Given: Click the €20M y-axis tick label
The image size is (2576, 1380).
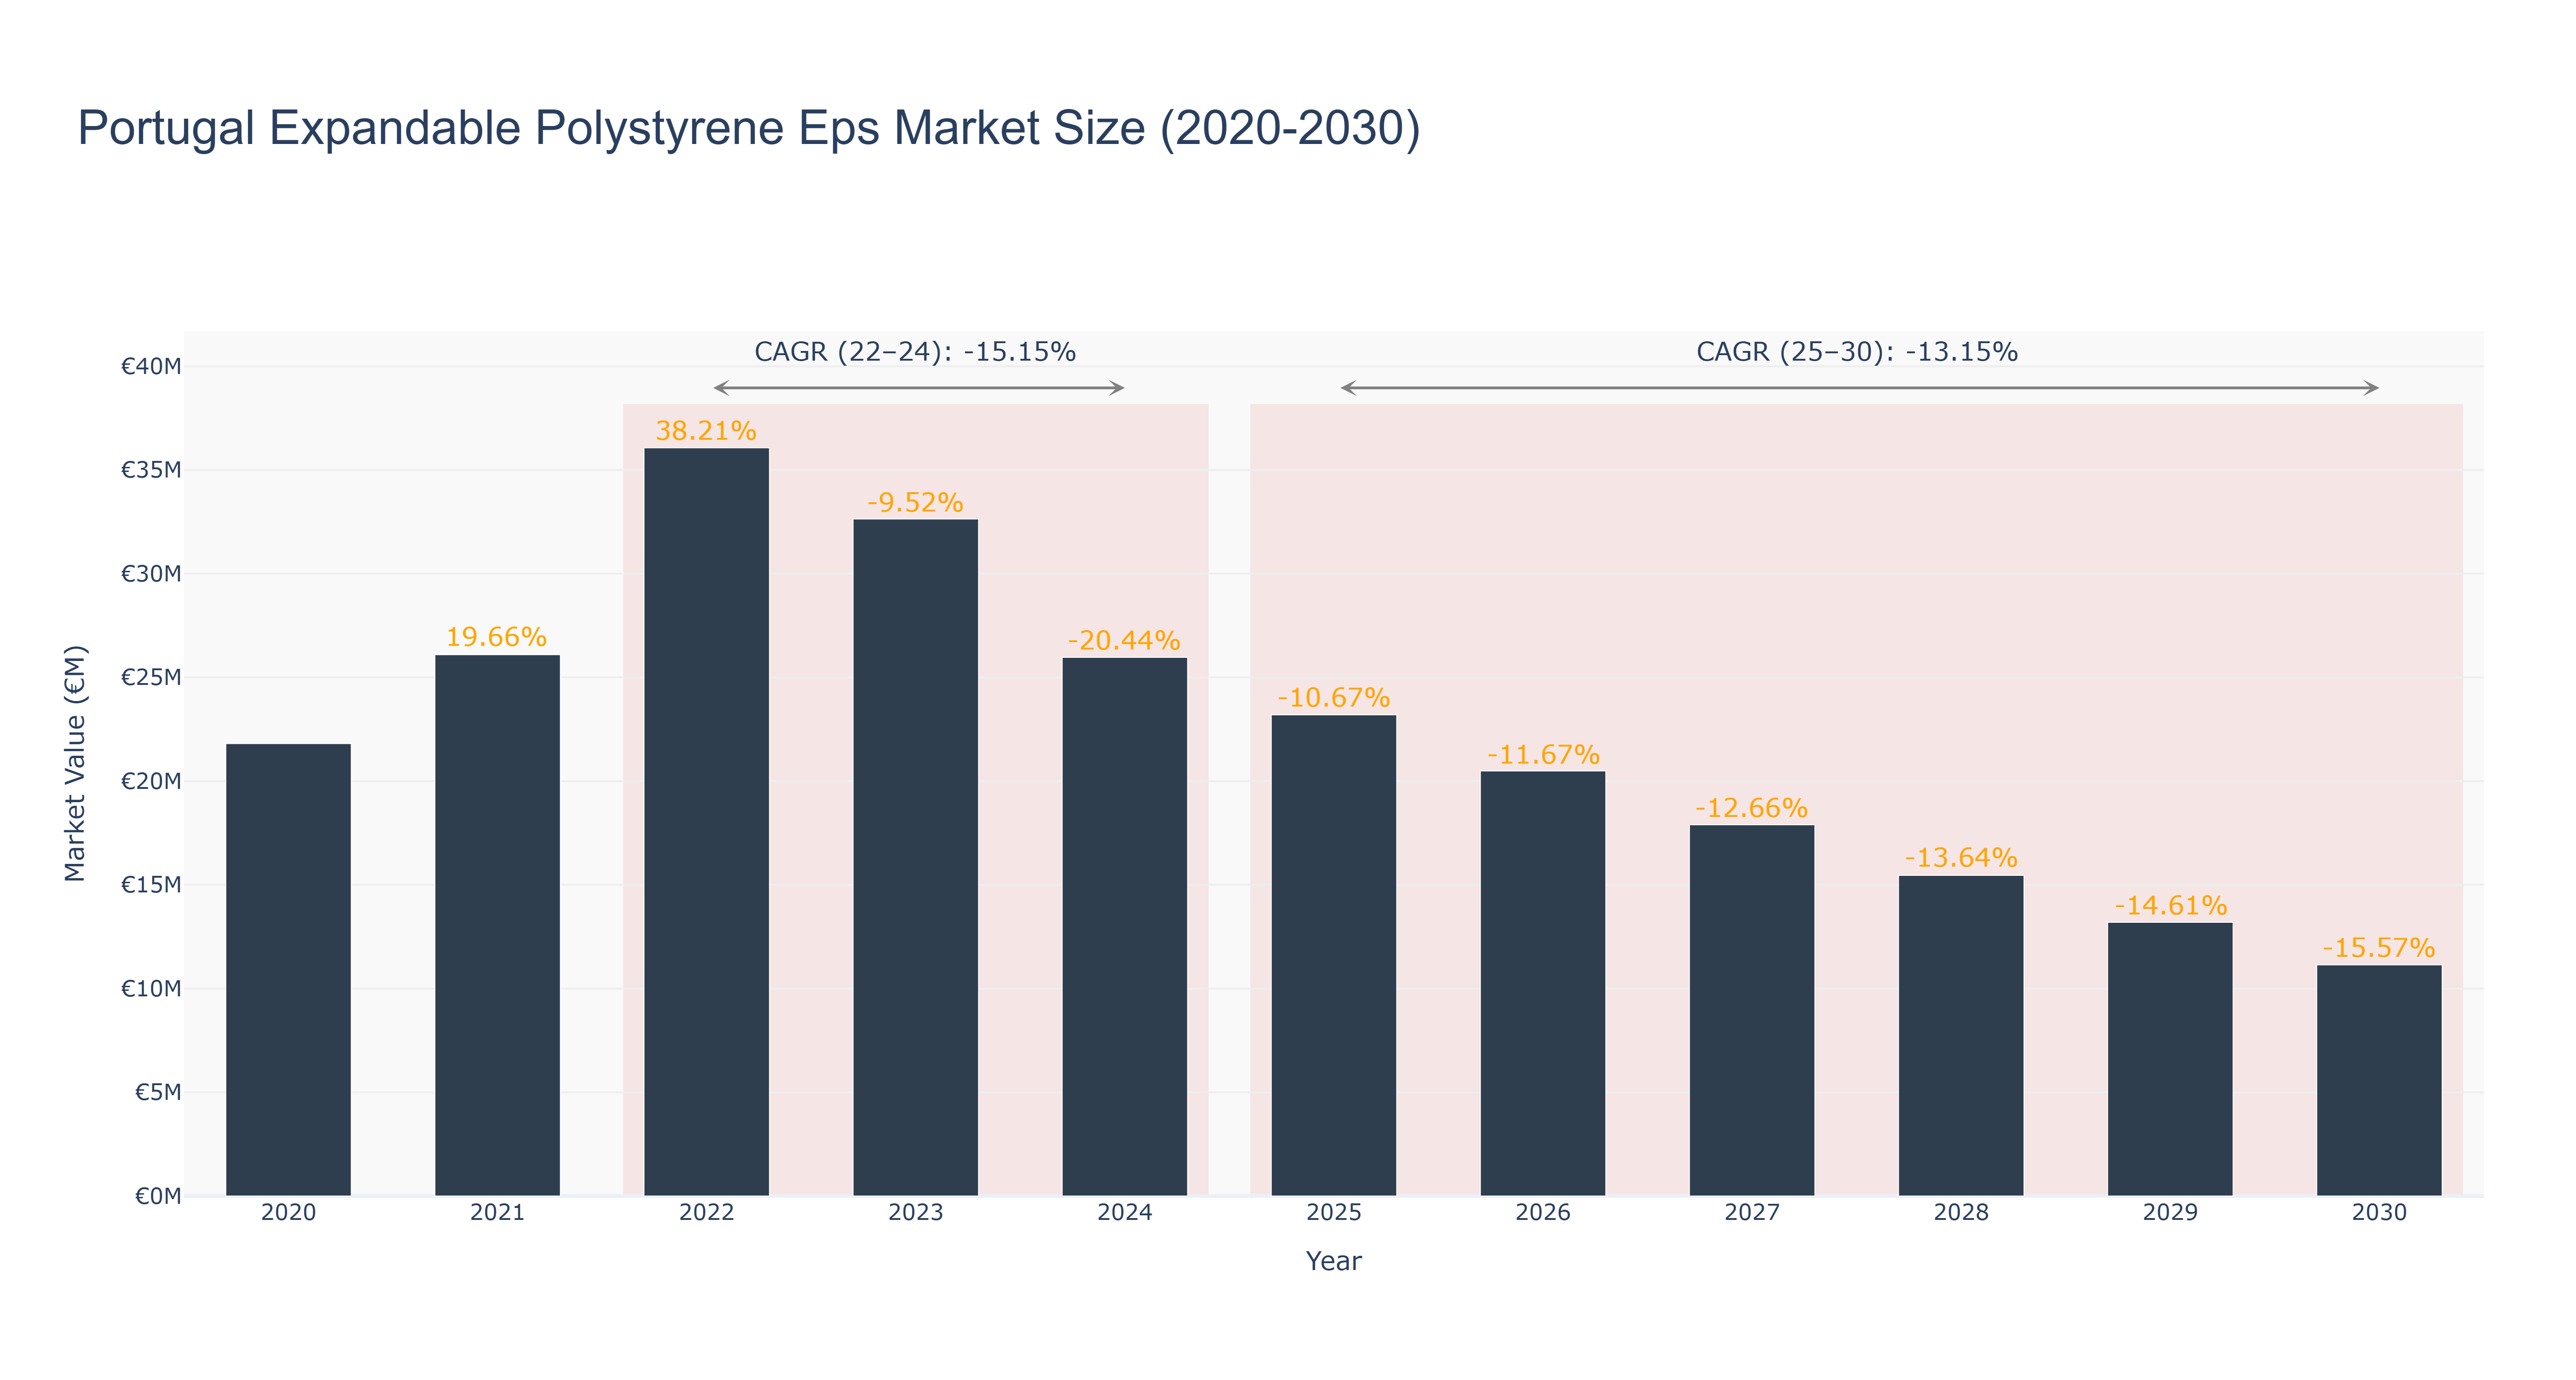Looking at the screenshot, I should click(x=151, y=781).
